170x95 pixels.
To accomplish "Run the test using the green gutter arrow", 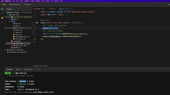I will pyautogui.click(x=37, y=23).
